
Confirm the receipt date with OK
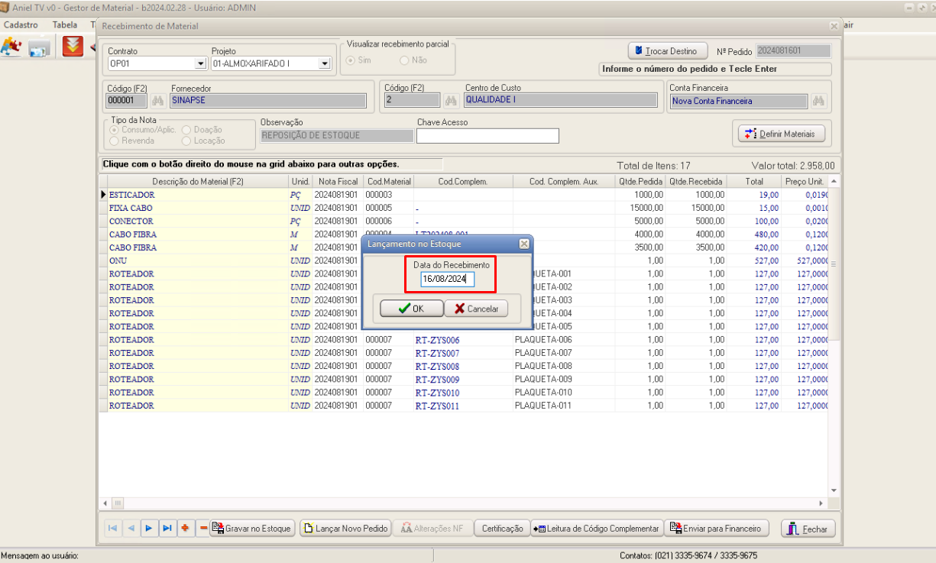pyautogui.click(x=412, y=309)
